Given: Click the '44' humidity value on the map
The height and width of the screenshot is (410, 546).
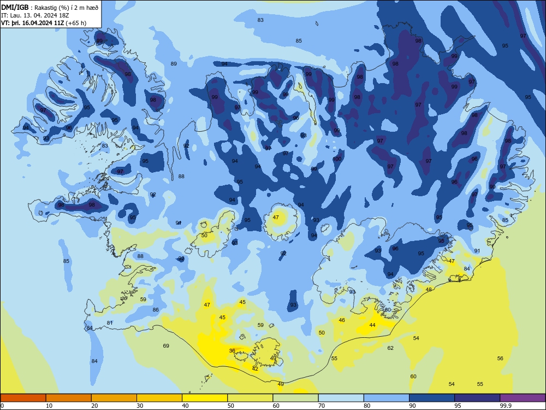Looking at the screenshot, I should 372,325.
